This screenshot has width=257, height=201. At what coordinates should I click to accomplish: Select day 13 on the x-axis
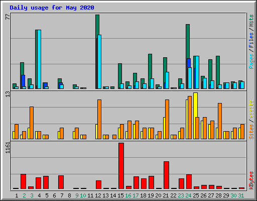tap(105, 195)
